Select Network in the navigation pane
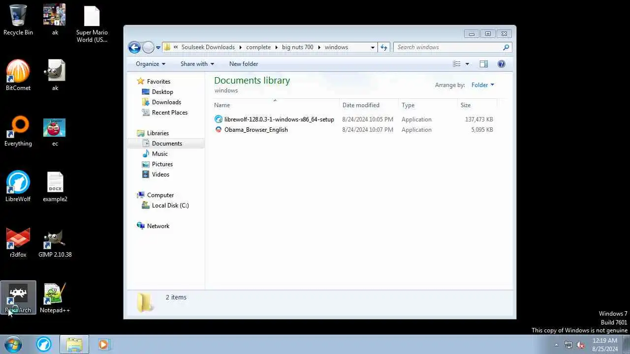The height and width of the screenshot is (354, 630). (158, 226)
